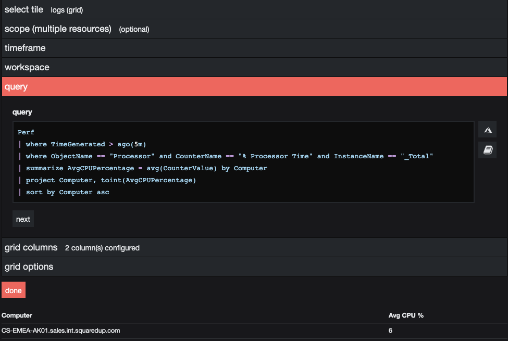Click the next button below the query
This screenshot has height=341, width=508.
23,219
